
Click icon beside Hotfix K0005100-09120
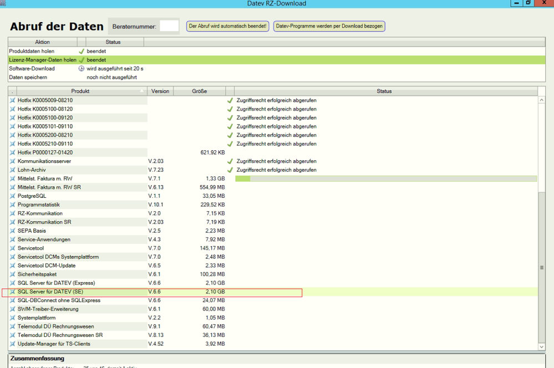(12, 117)
